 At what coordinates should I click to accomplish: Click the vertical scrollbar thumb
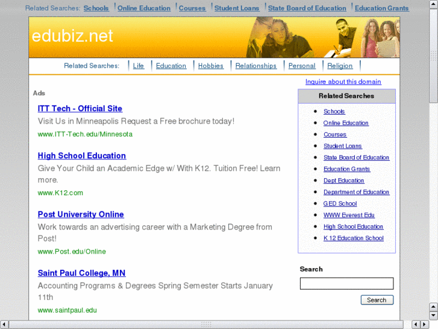click(x=434, y=56)
